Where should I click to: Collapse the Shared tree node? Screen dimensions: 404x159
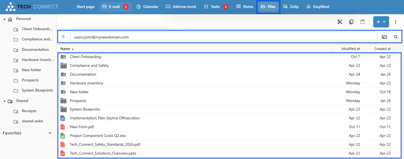[x=4, y=101]
